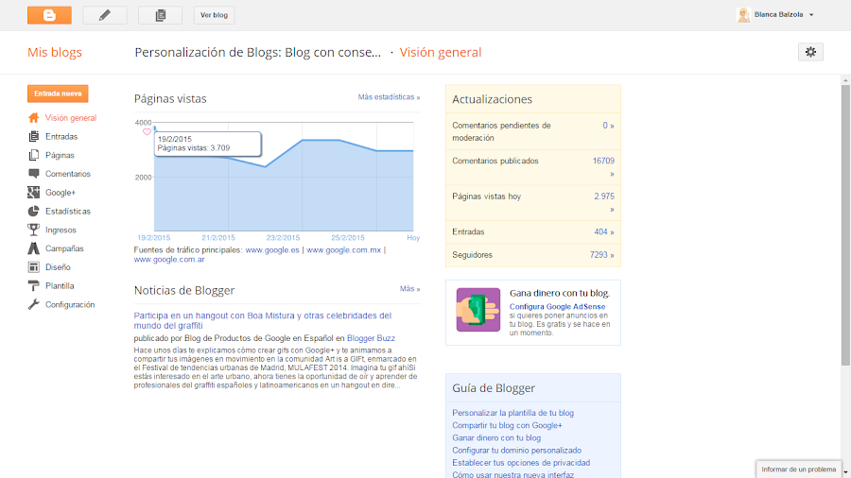Click the pink heart chart marker

[147, 131]
